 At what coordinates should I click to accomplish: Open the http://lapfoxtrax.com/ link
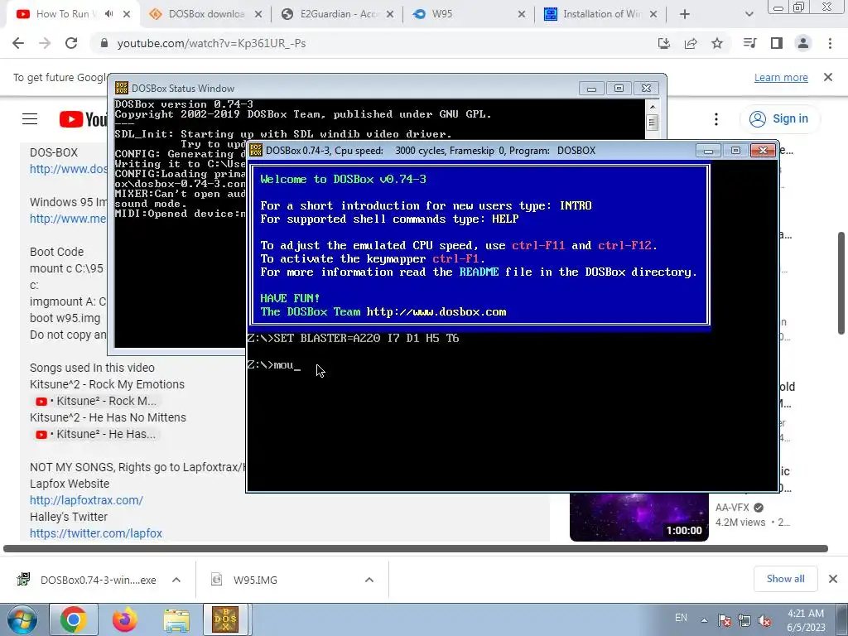(86, 500)
